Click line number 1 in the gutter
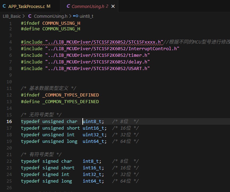230x192 pixels. tap(10, 23)
